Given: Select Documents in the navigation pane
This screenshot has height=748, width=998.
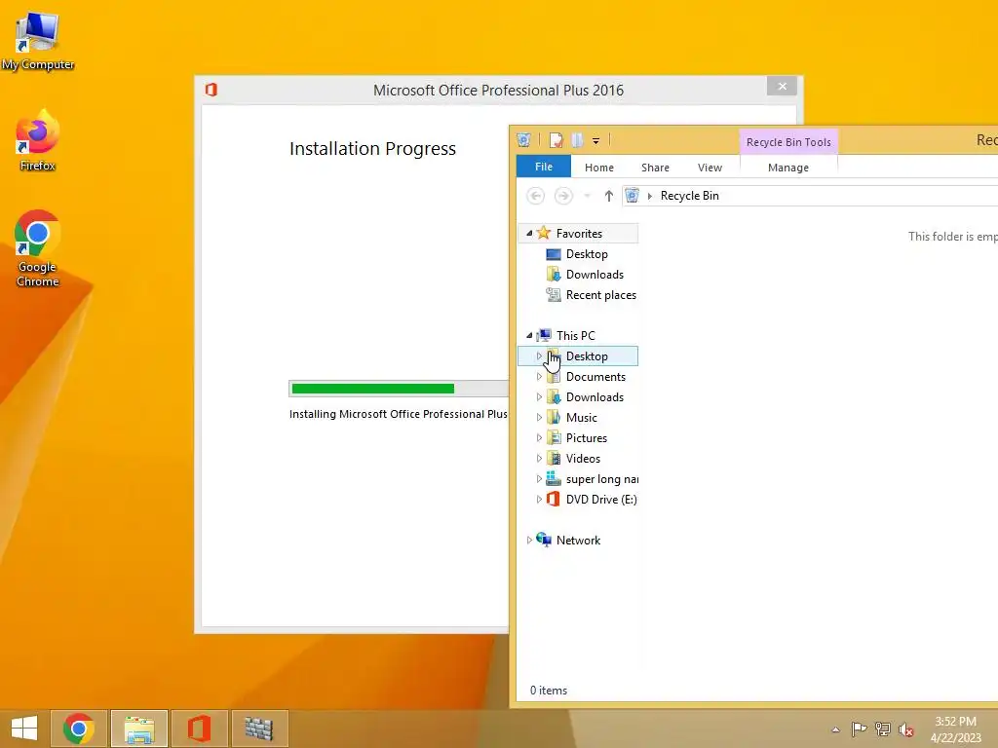Looking at the screenshot, I should point(595,377).
